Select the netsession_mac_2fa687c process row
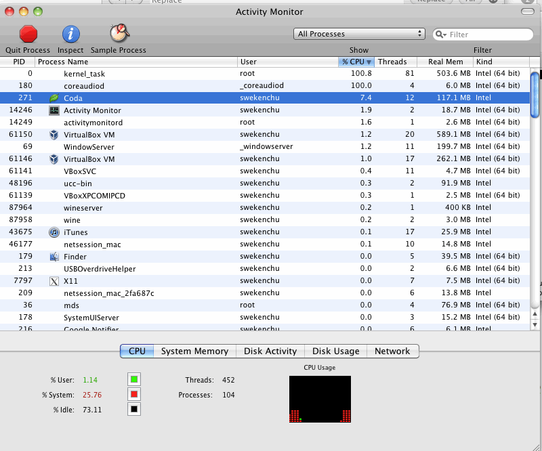Image resolution: width=542 pixels, height=451 pixels. click(x=265, y=293)
